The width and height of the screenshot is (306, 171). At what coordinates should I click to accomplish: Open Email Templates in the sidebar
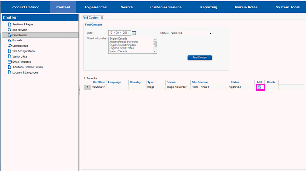click(22, 62)
